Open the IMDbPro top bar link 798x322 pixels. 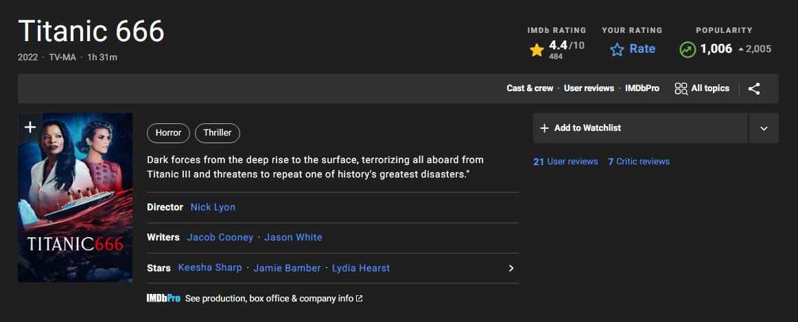pyautogui.click(x=642, y=88)
